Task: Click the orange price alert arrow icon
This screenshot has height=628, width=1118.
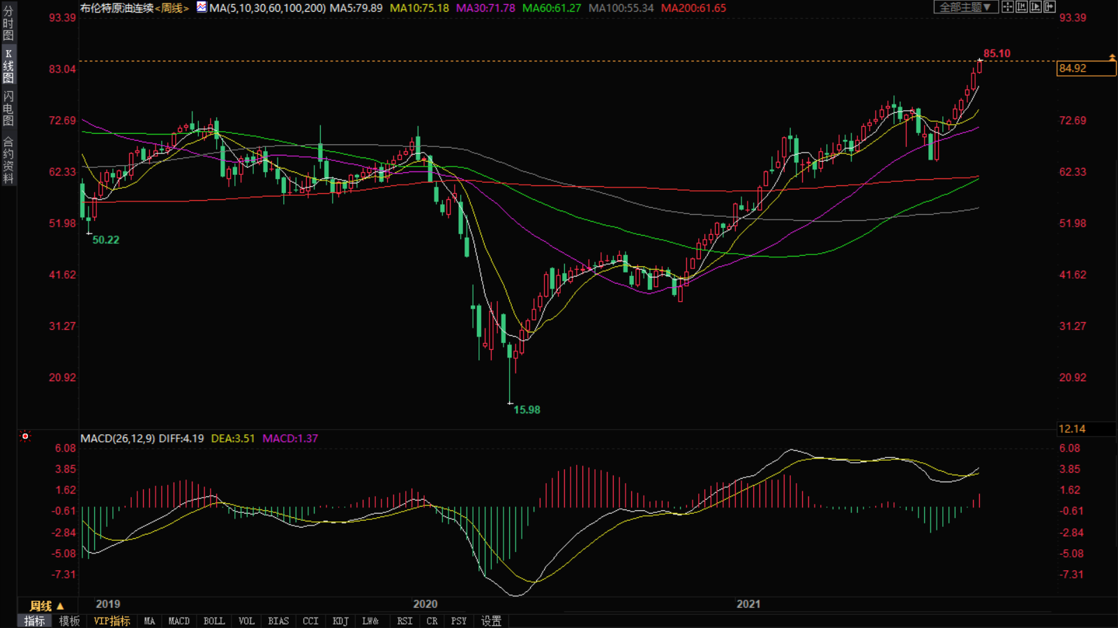Action: (1112, 57)
